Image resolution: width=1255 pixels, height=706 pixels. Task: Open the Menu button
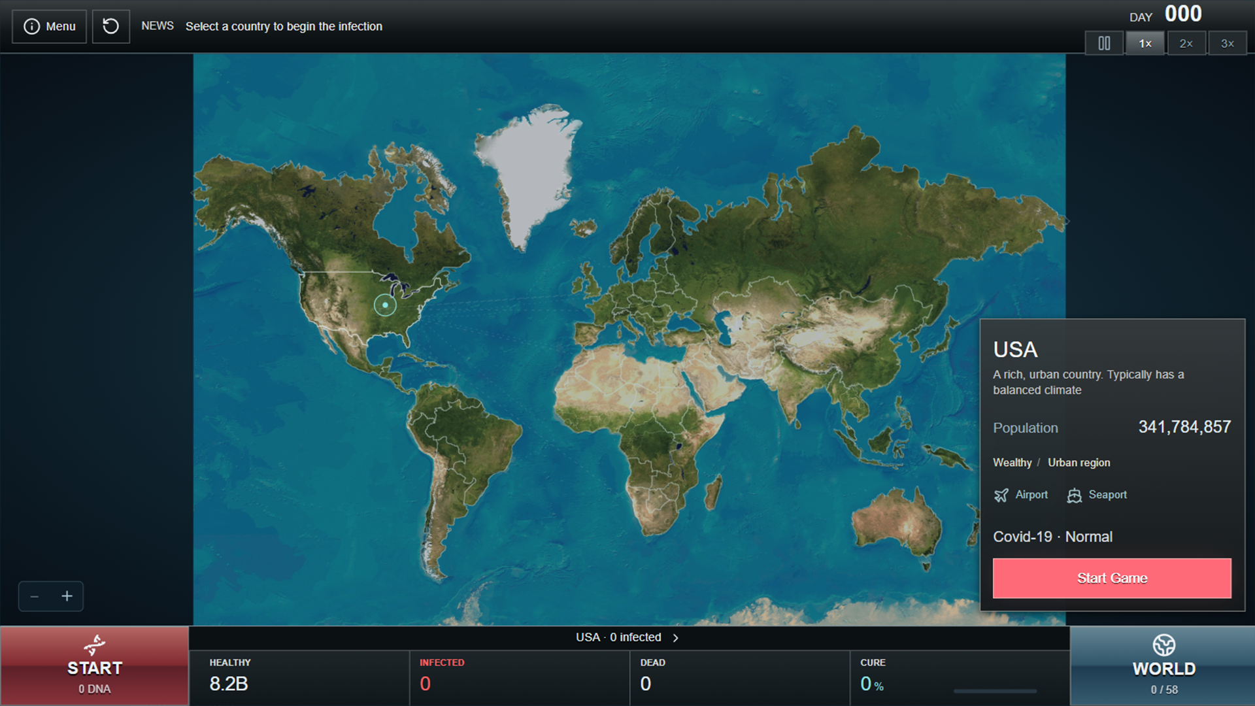coord(49,26)
